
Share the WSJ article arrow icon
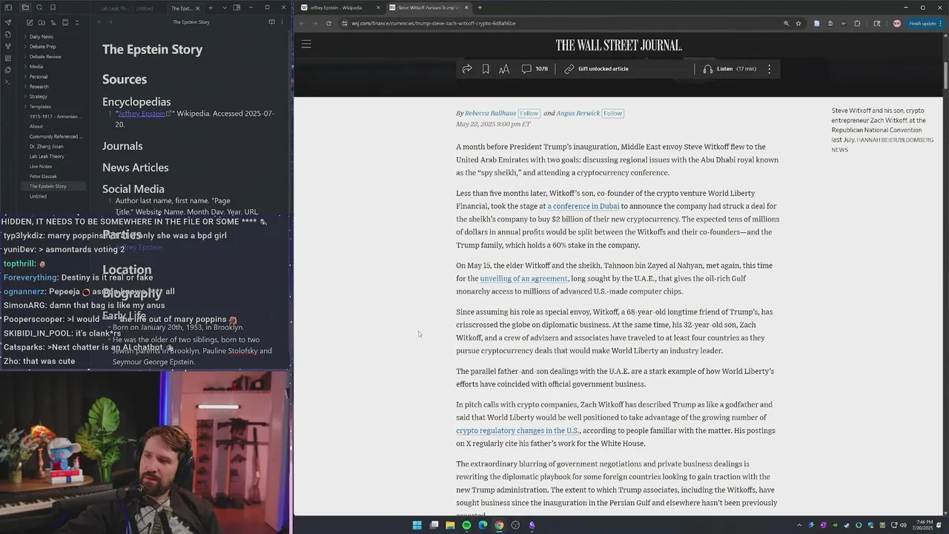click(x=467, y=69)
